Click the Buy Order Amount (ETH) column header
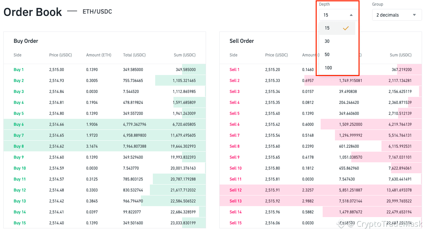The width and height of the screenshot is (425, 232). tap(99, 55)
